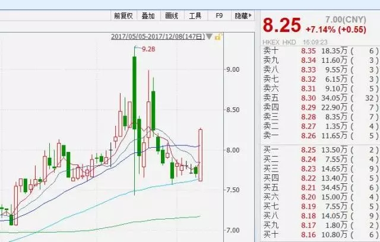The width and height of the screenshot is (380, 242).
Task: Select the 卖一 row at 8.26
Action: pyautogui.click(x=321, y=136)
